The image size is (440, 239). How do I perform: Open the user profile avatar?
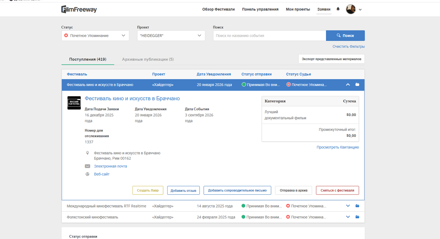pyautogui.click(x=351, y=9)
